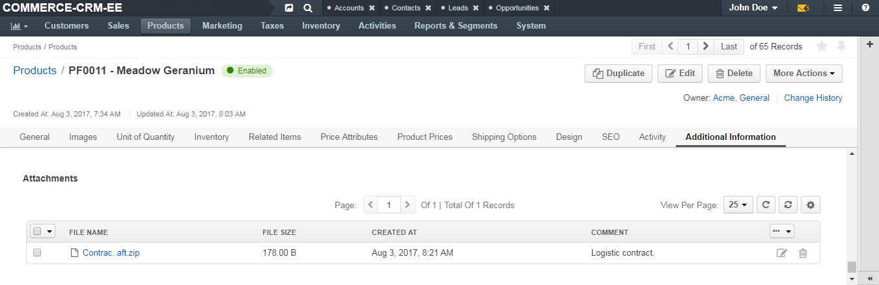Click the page number input field

pos(389,205)
